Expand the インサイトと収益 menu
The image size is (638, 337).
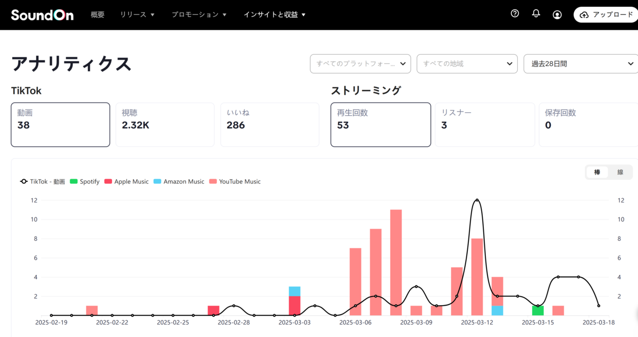274,15
